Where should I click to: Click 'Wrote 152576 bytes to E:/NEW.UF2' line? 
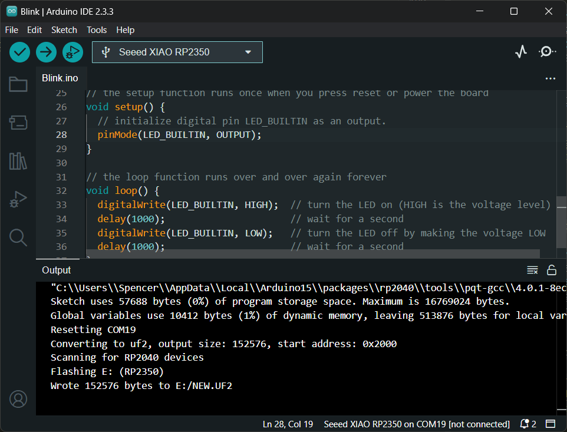click(141, 385)
